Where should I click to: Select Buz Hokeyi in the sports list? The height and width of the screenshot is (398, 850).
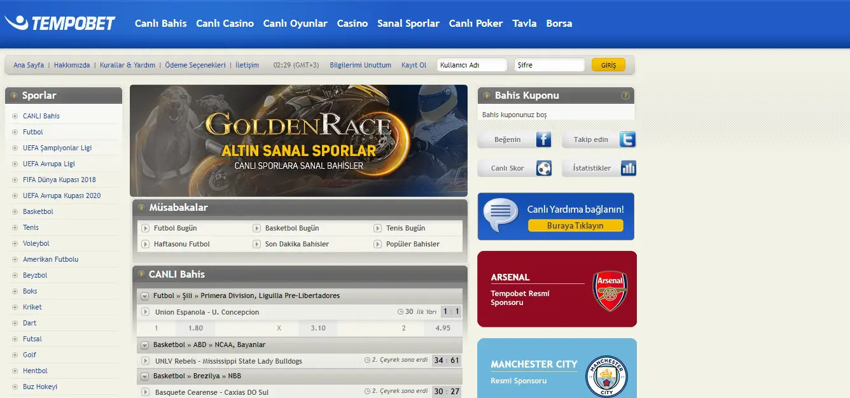click(40, 387)
